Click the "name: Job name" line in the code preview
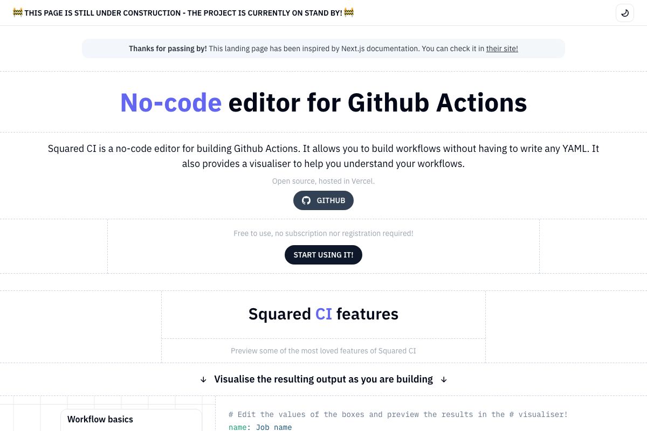The width and height of the screenshot is (647, 431). (261, 427)
